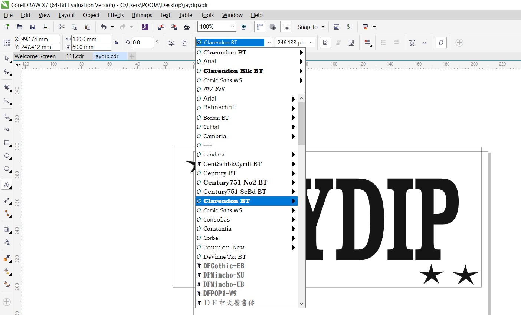Open the Bitmaps menu

(142, 15)
